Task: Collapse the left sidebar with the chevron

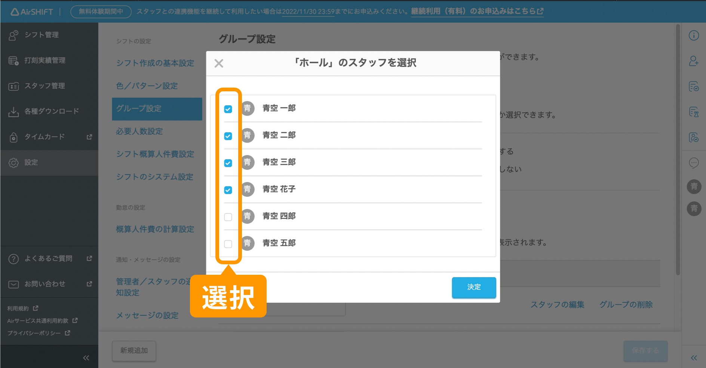Action: tap(86, 358)
